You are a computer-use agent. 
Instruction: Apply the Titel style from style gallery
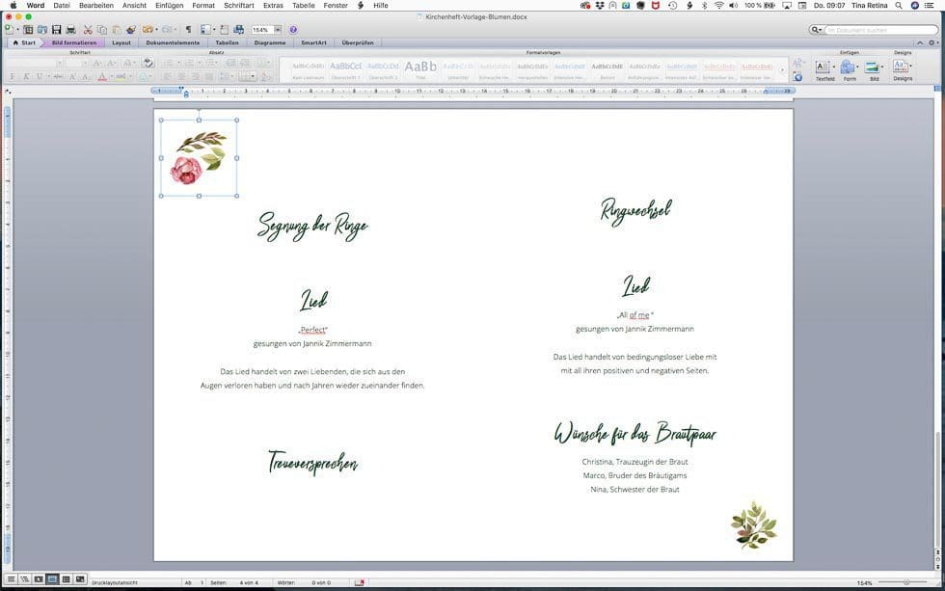(420, 68)
